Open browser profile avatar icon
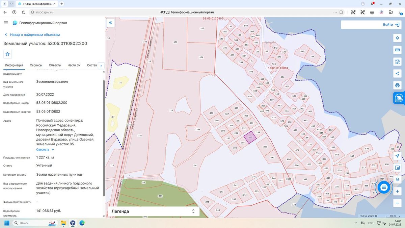The width and height of the screenshot is (405, 228). click(363, 4)
